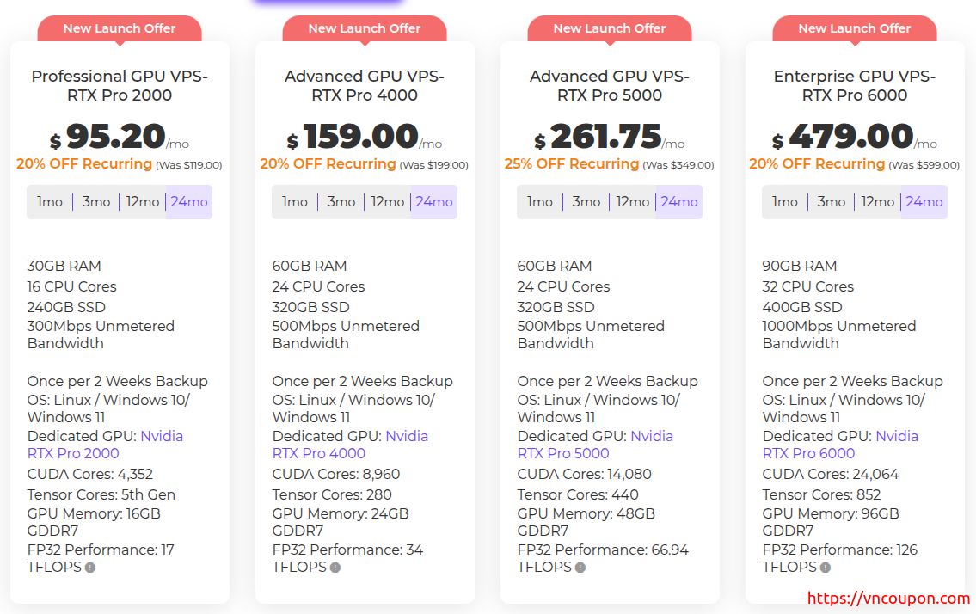
Task: Pick 24mo term on RTX Pro 6000 plan
Action: point(924,202)
